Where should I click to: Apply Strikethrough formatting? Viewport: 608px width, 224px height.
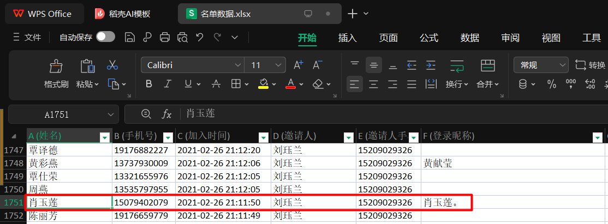point(216,84)
